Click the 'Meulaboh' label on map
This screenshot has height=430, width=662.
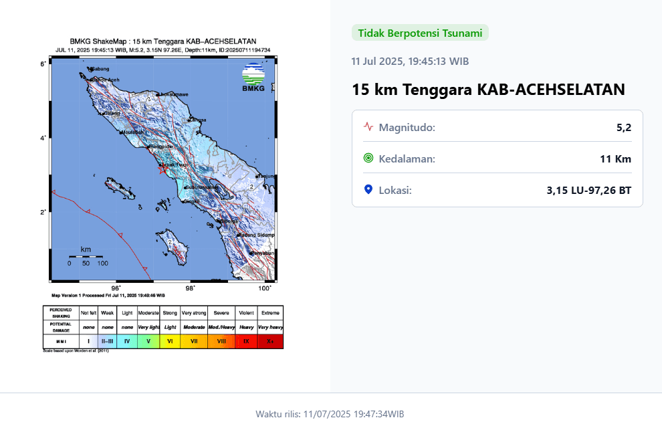pyautogui.click(x=132, y=132)
